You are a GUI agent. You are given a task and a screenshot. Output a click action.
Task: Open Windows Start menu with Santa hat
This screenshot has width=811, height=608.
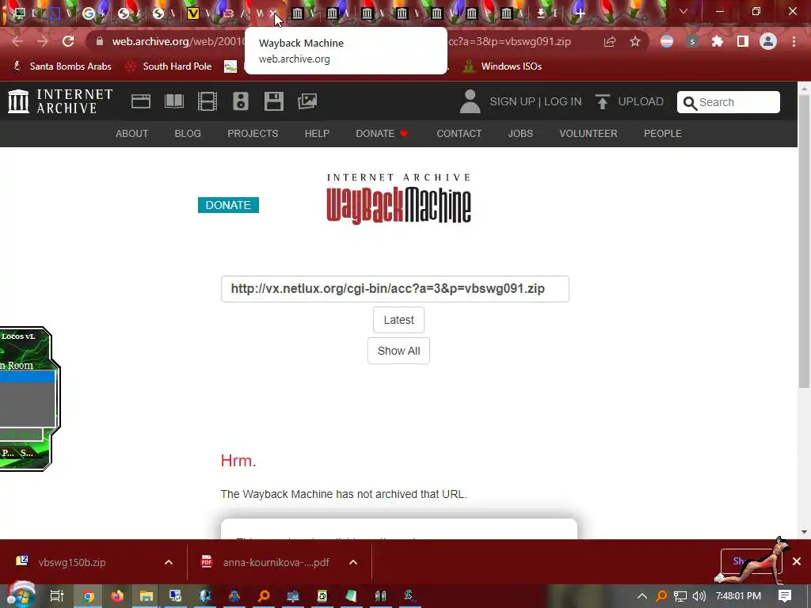(x=21, y=595)
